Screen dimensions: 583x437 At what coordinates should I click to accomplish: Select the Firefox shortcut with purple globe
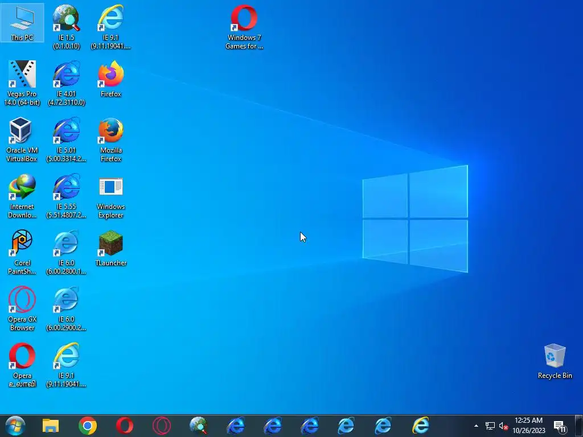pyautogui.click(x=111, y=79)
